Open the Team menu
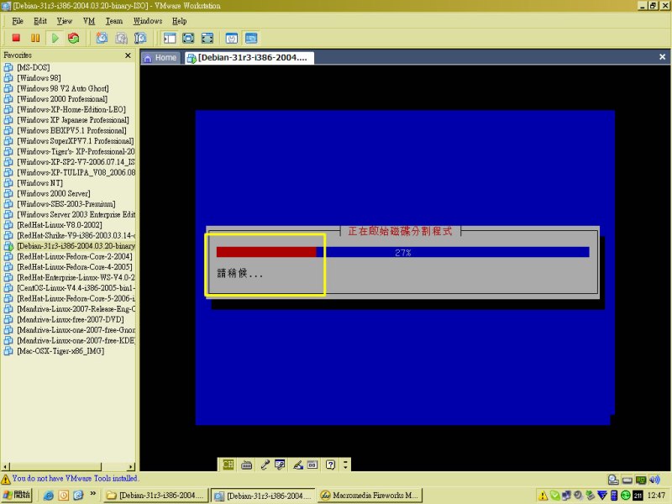 pyautogui.click(x=113, y=20)
